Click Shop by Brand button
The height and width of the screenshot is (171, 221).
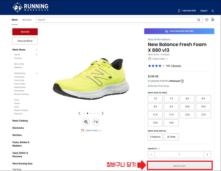tap(25, 41)
